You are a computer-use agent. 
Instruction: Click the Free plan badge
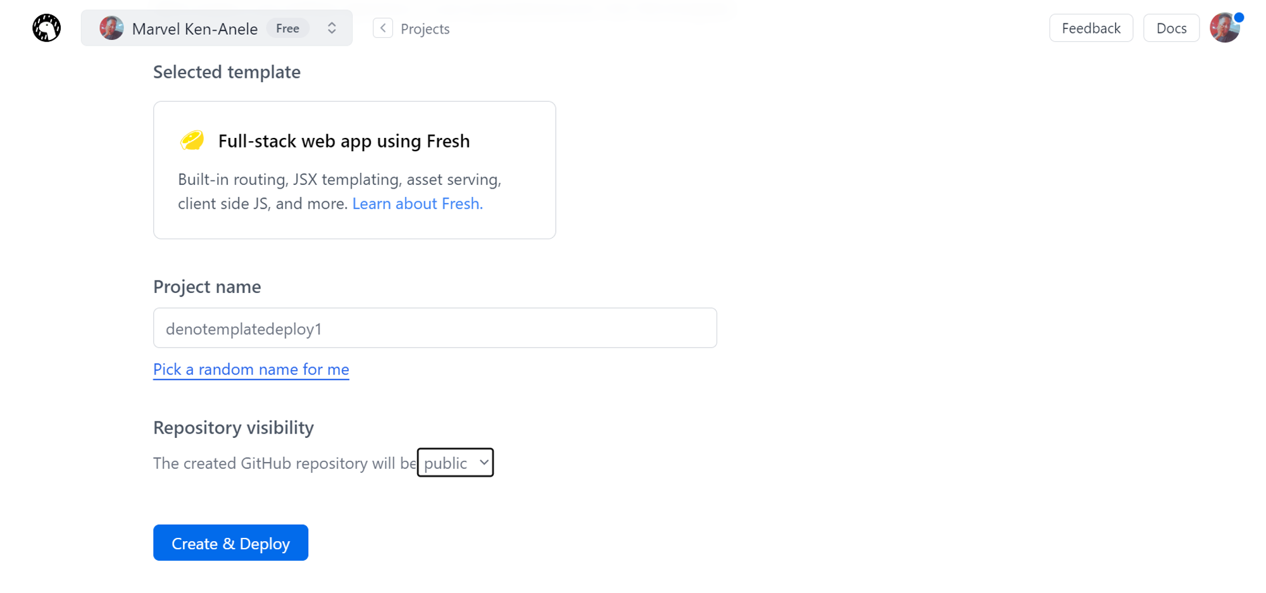[x=287, y=28]
